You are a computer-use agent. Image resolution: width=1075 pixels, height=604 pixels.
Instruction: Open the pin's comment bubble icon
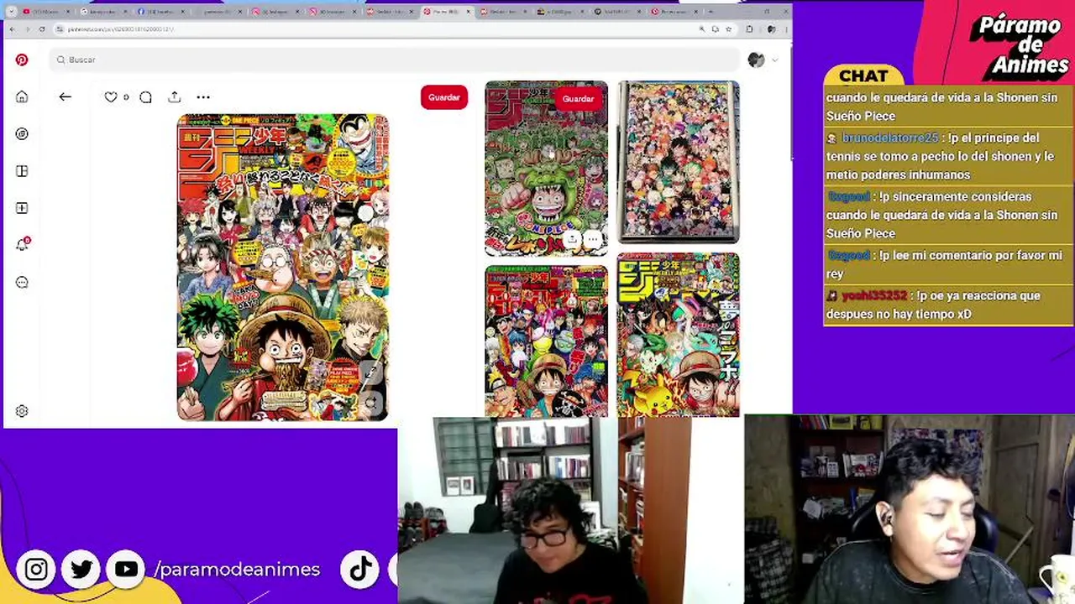[x=145, y=97]
